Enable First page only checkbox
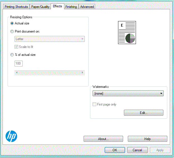Screen dimensions: 174x158 click(x=95, y=104)
